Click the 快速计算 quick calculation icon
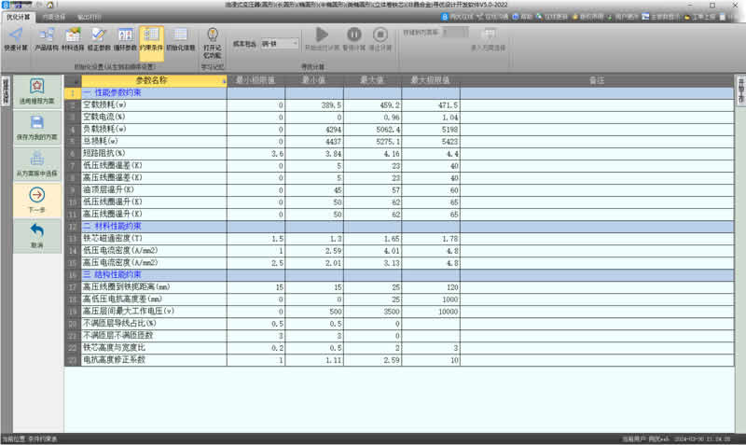The image size is (746, 445). point(16,39)
